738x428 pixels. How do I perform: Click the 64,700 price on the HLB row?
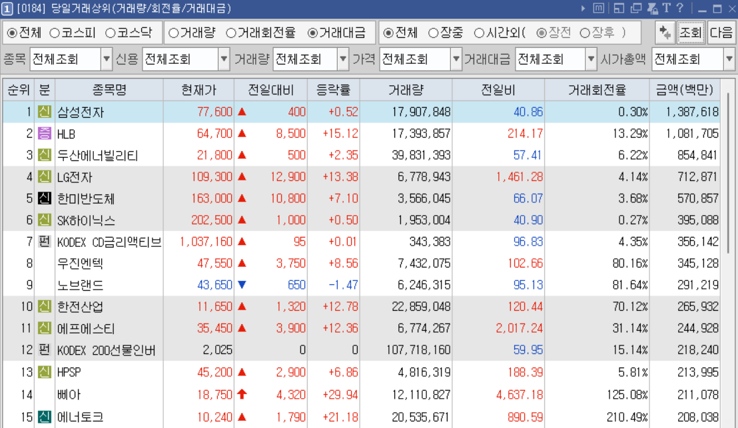pyautogui.click(x=214, y=134)
